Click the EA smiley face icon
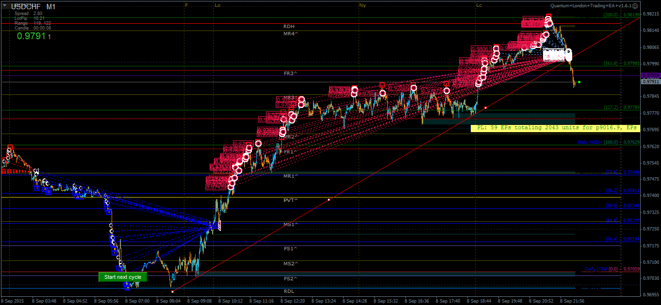661x305 pixels. point(635,6)
